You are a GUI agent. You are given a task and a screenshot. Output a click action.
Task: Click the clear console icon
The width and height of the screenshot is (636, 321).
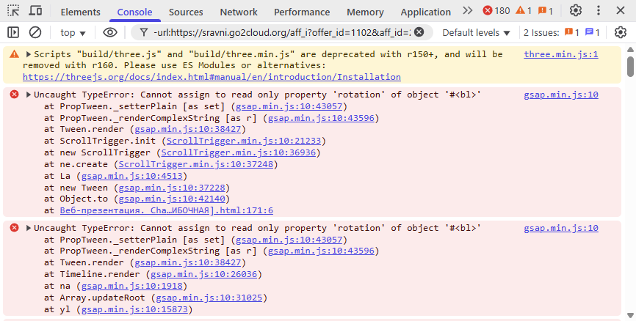pos(35,32)
